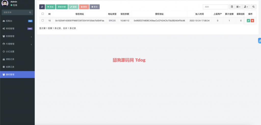This screenshot has height=125, width=261.
Task: Open the export data dropdown
Action: pos(246,7)
